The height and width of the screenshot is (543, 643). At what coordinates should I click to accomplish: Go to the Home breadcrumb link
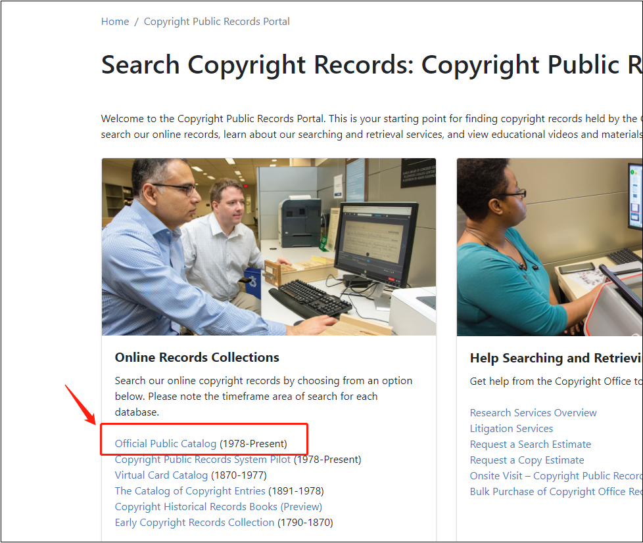115,22
